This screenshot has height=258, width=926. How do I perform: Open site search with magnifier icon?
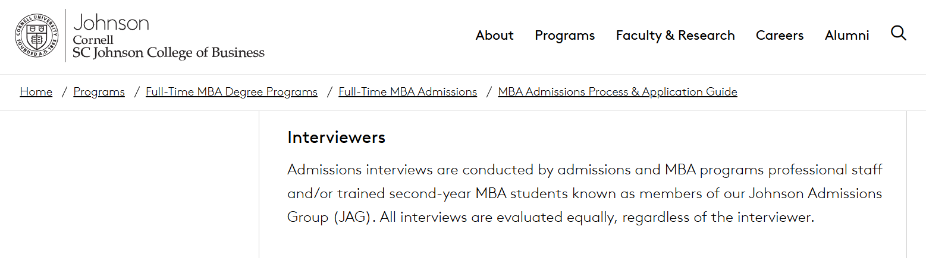[898, 33]
